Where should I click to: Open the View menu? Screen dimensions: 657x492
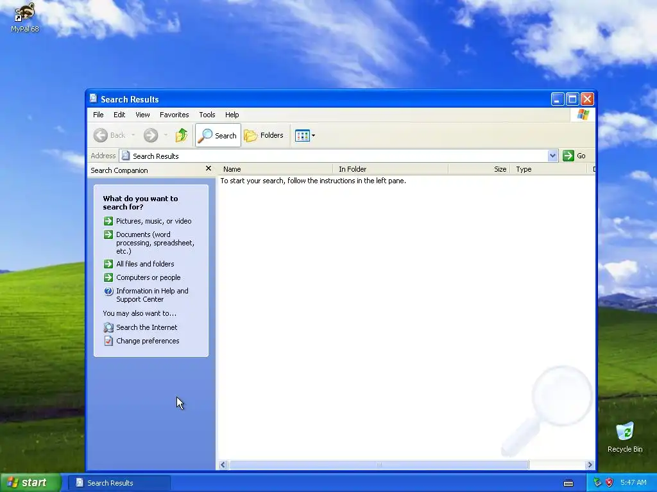pos(142,115)
